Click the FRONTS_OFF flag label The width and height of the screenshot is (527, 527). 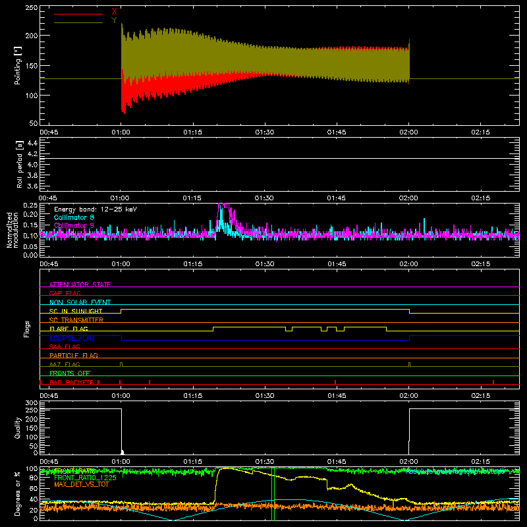click(70, 373)
